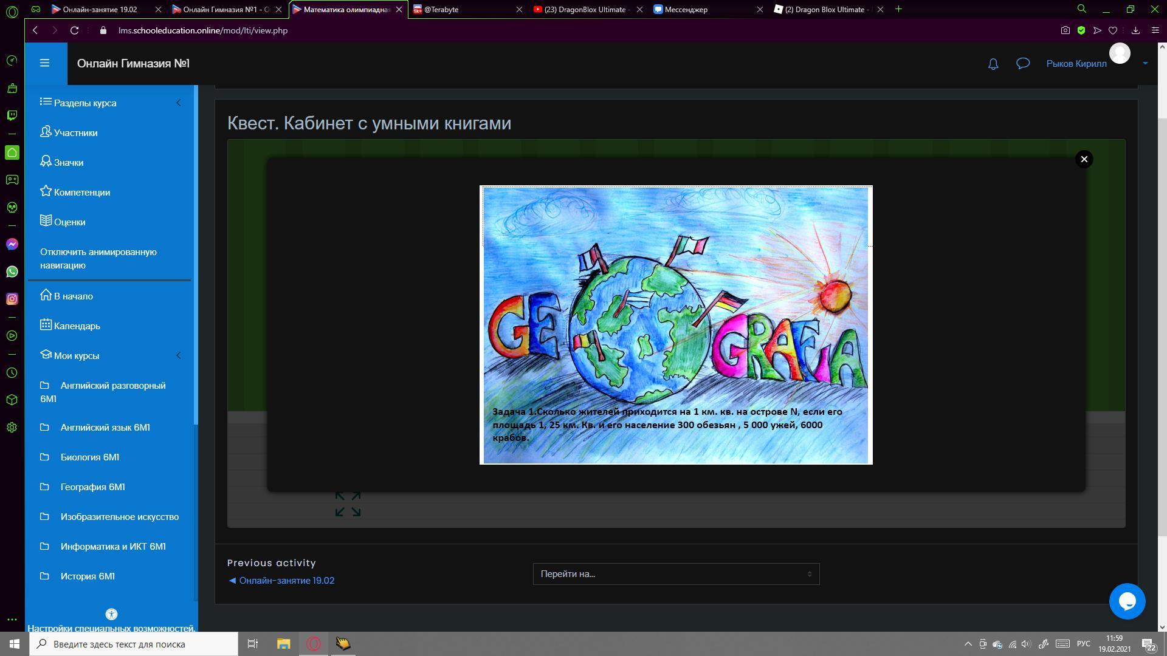Open the Перейти на... dropdown
1167x656 pixels.
click(676, 574)
